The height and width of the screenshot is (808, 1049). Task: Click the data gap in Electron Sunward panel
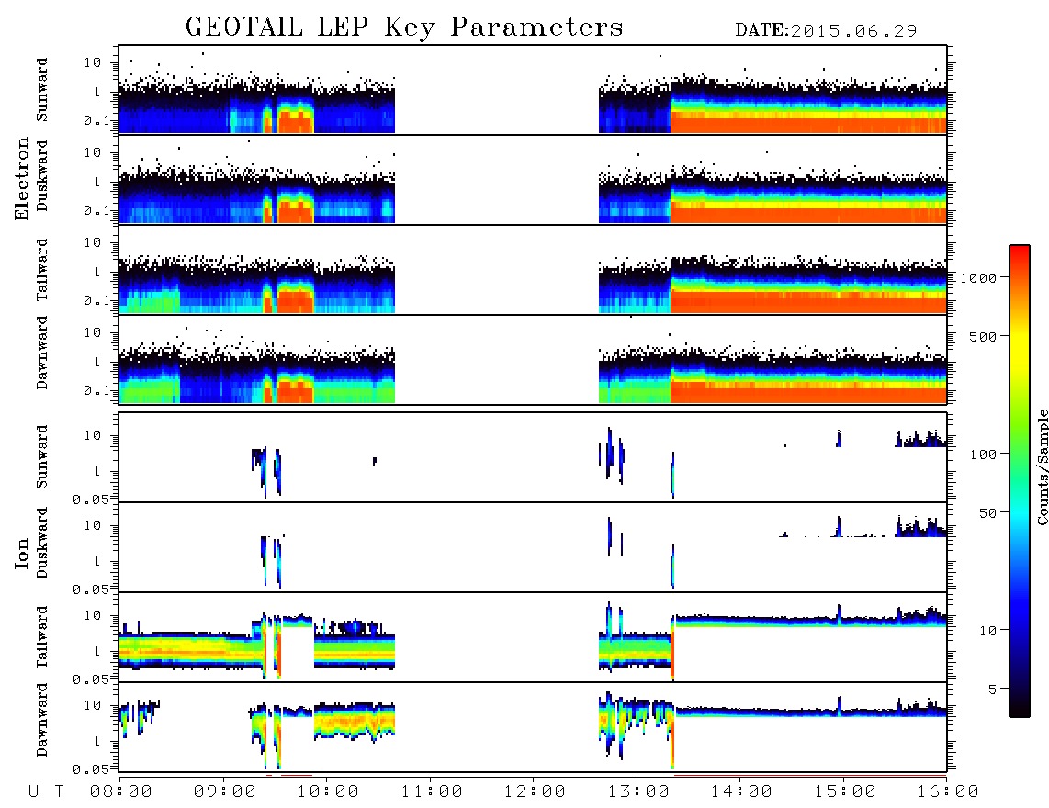coord(496,90)
